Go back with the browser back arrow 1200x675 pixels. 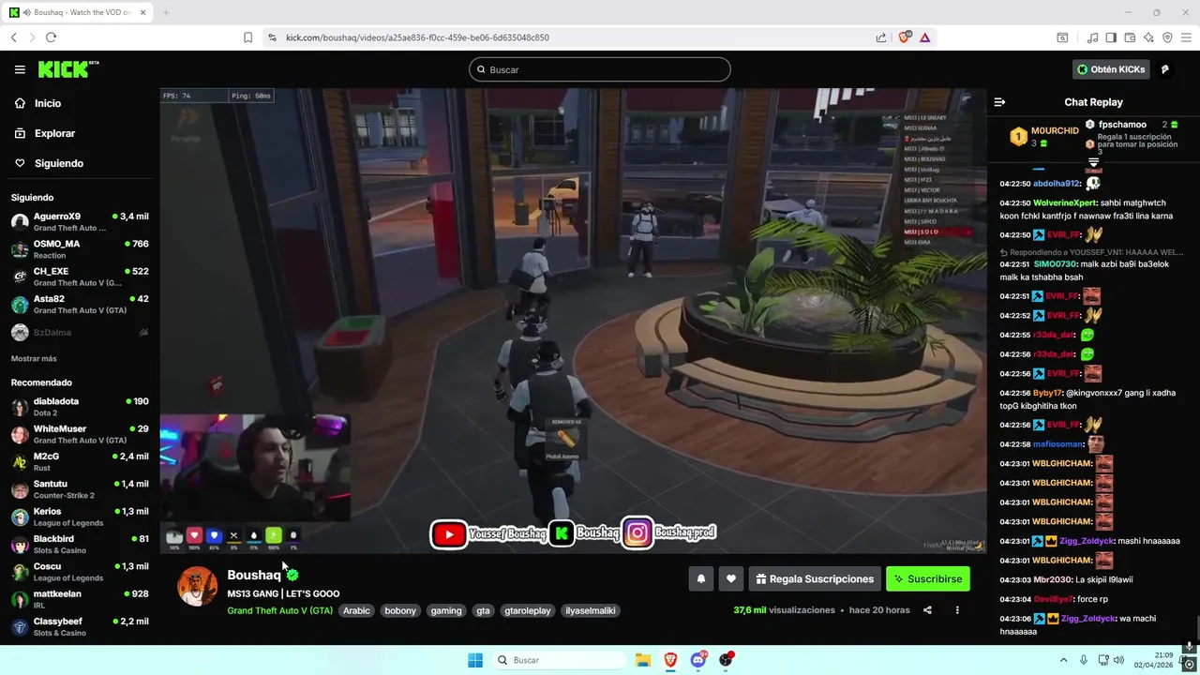tap(14, 37)
